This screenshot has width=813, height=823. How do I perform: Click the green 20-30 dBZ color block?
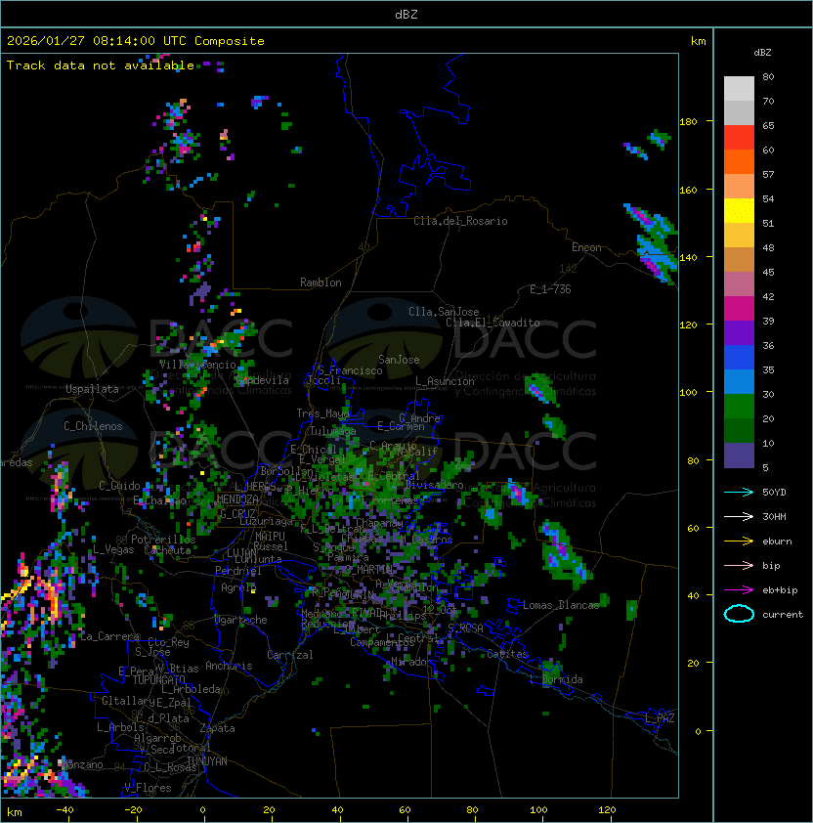click(739, 406)
